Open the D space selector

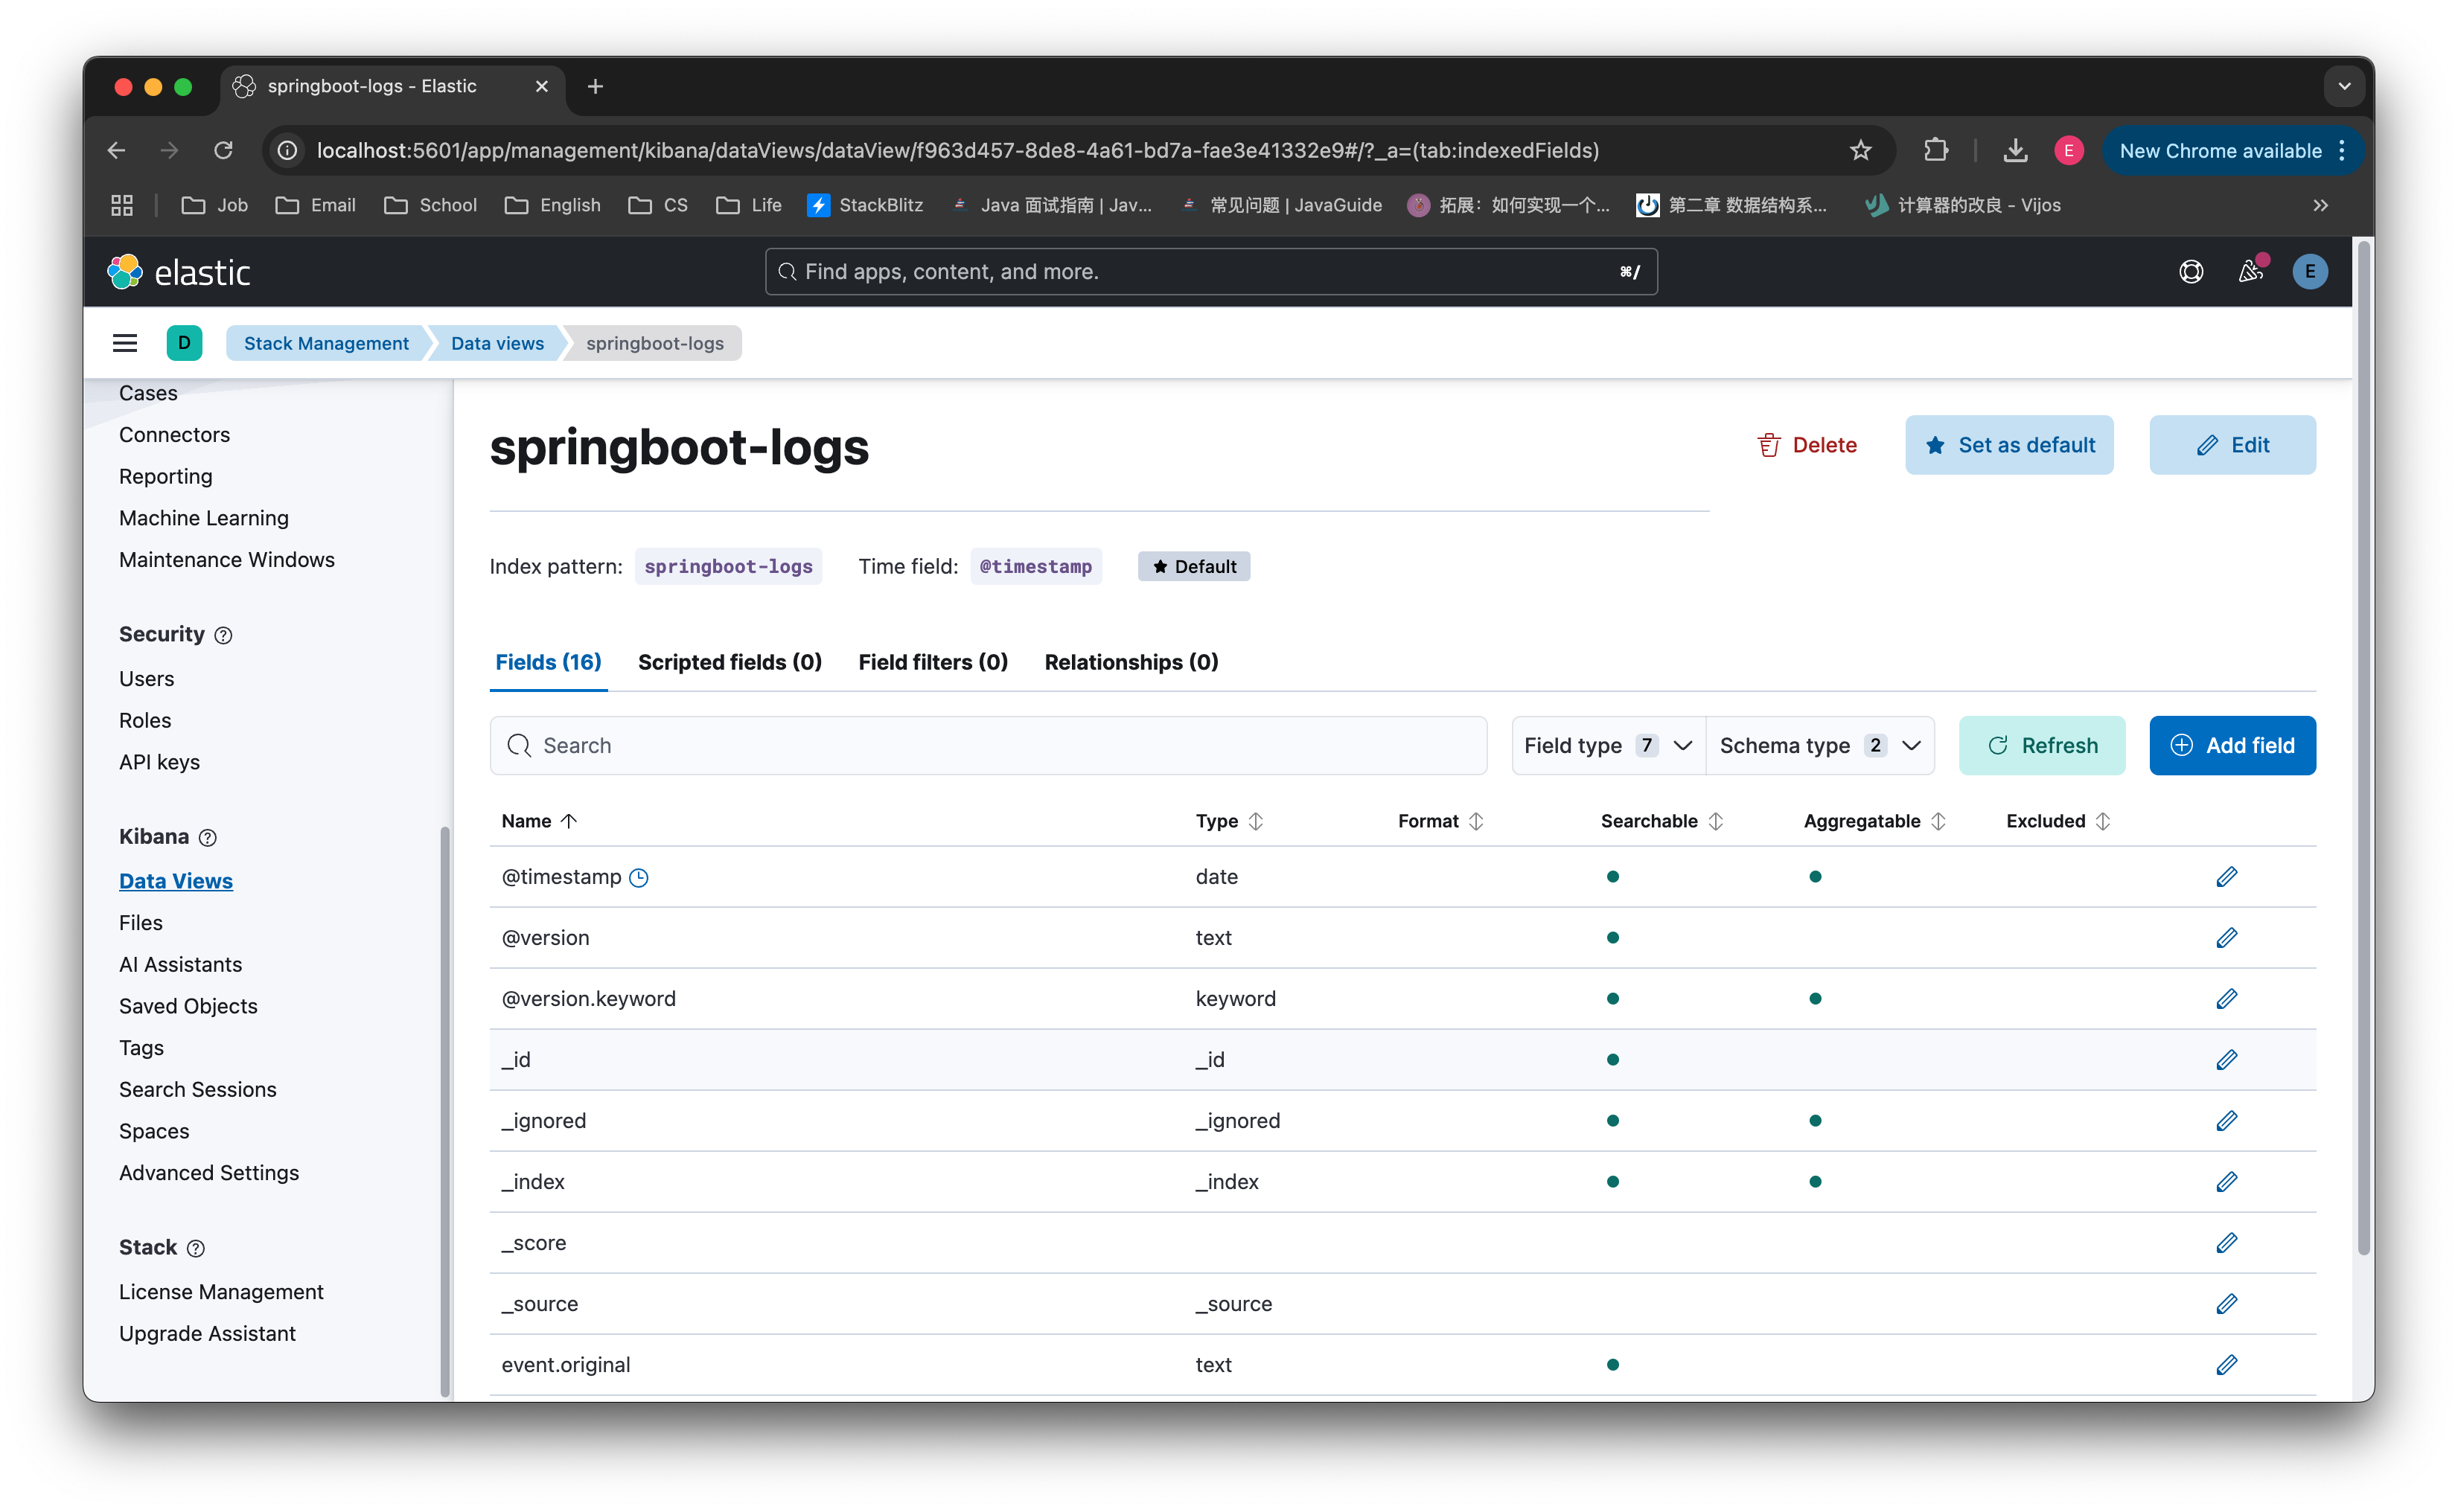coord(184,343)
